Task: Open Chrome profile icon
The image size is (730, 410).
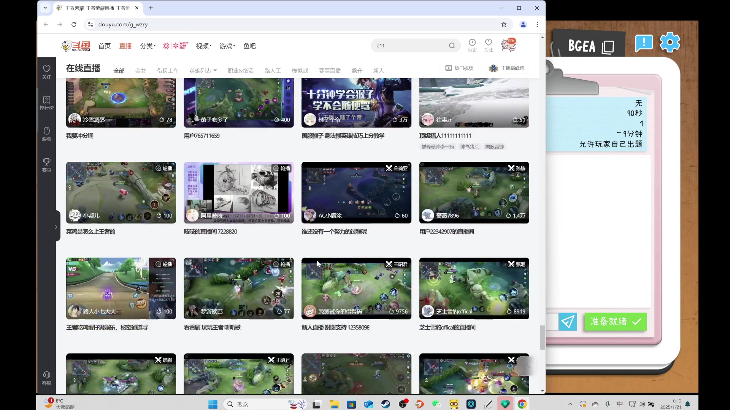Action: (523, 24)
